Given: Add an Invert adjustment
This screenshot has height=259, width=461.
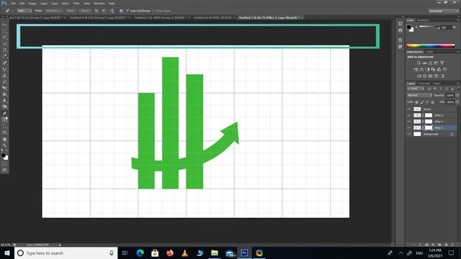Looking at the screenshot, I should pyautogui.click(x=419, y=76).
